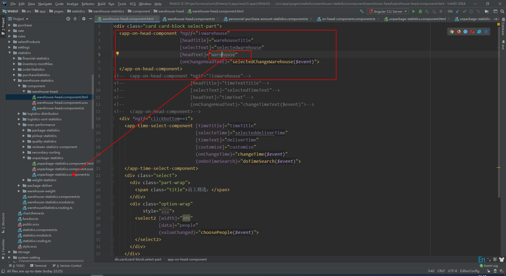
Task: Start debugging with the green bug icon
Action: 420,11
